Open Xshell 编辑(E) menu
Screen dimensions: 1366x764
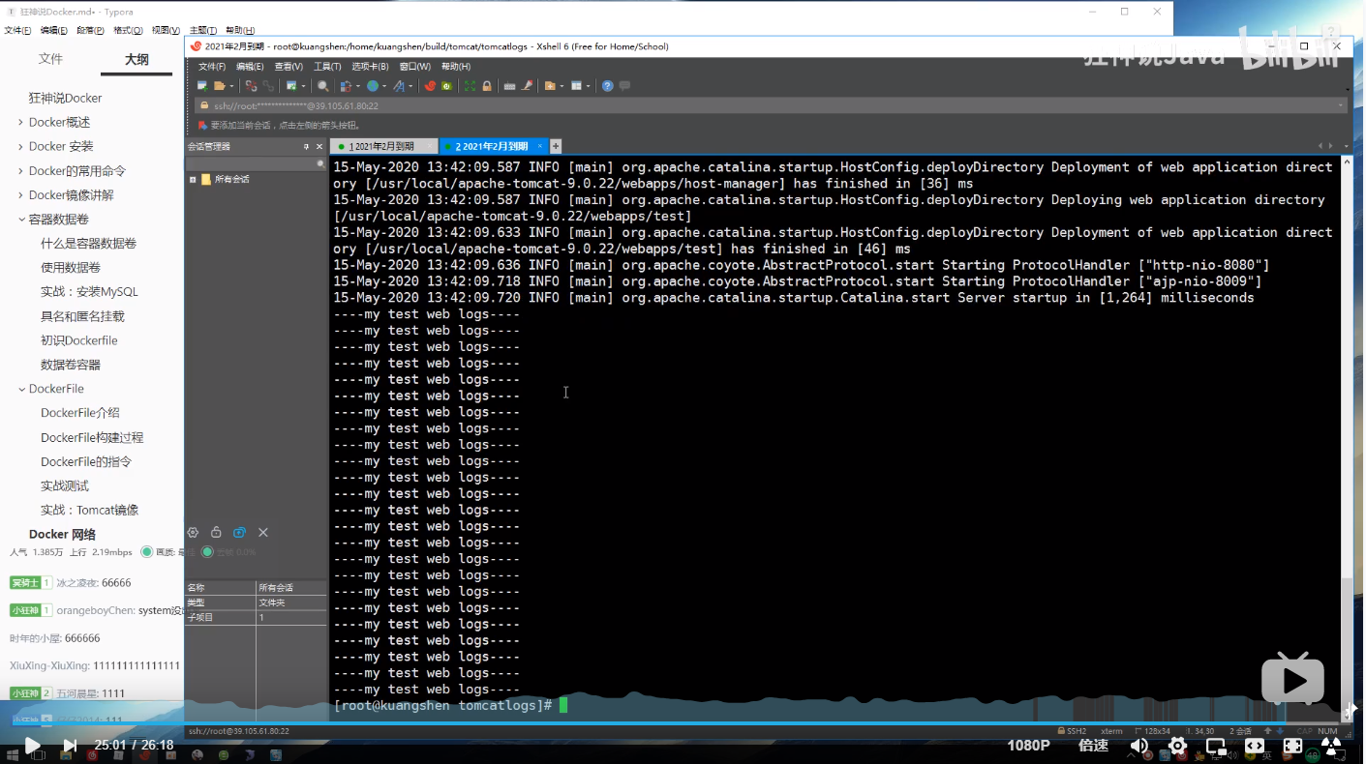tap(250, 67)
